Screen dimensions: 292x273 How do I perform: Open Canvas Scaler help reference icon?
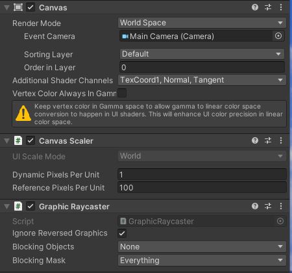255,140
